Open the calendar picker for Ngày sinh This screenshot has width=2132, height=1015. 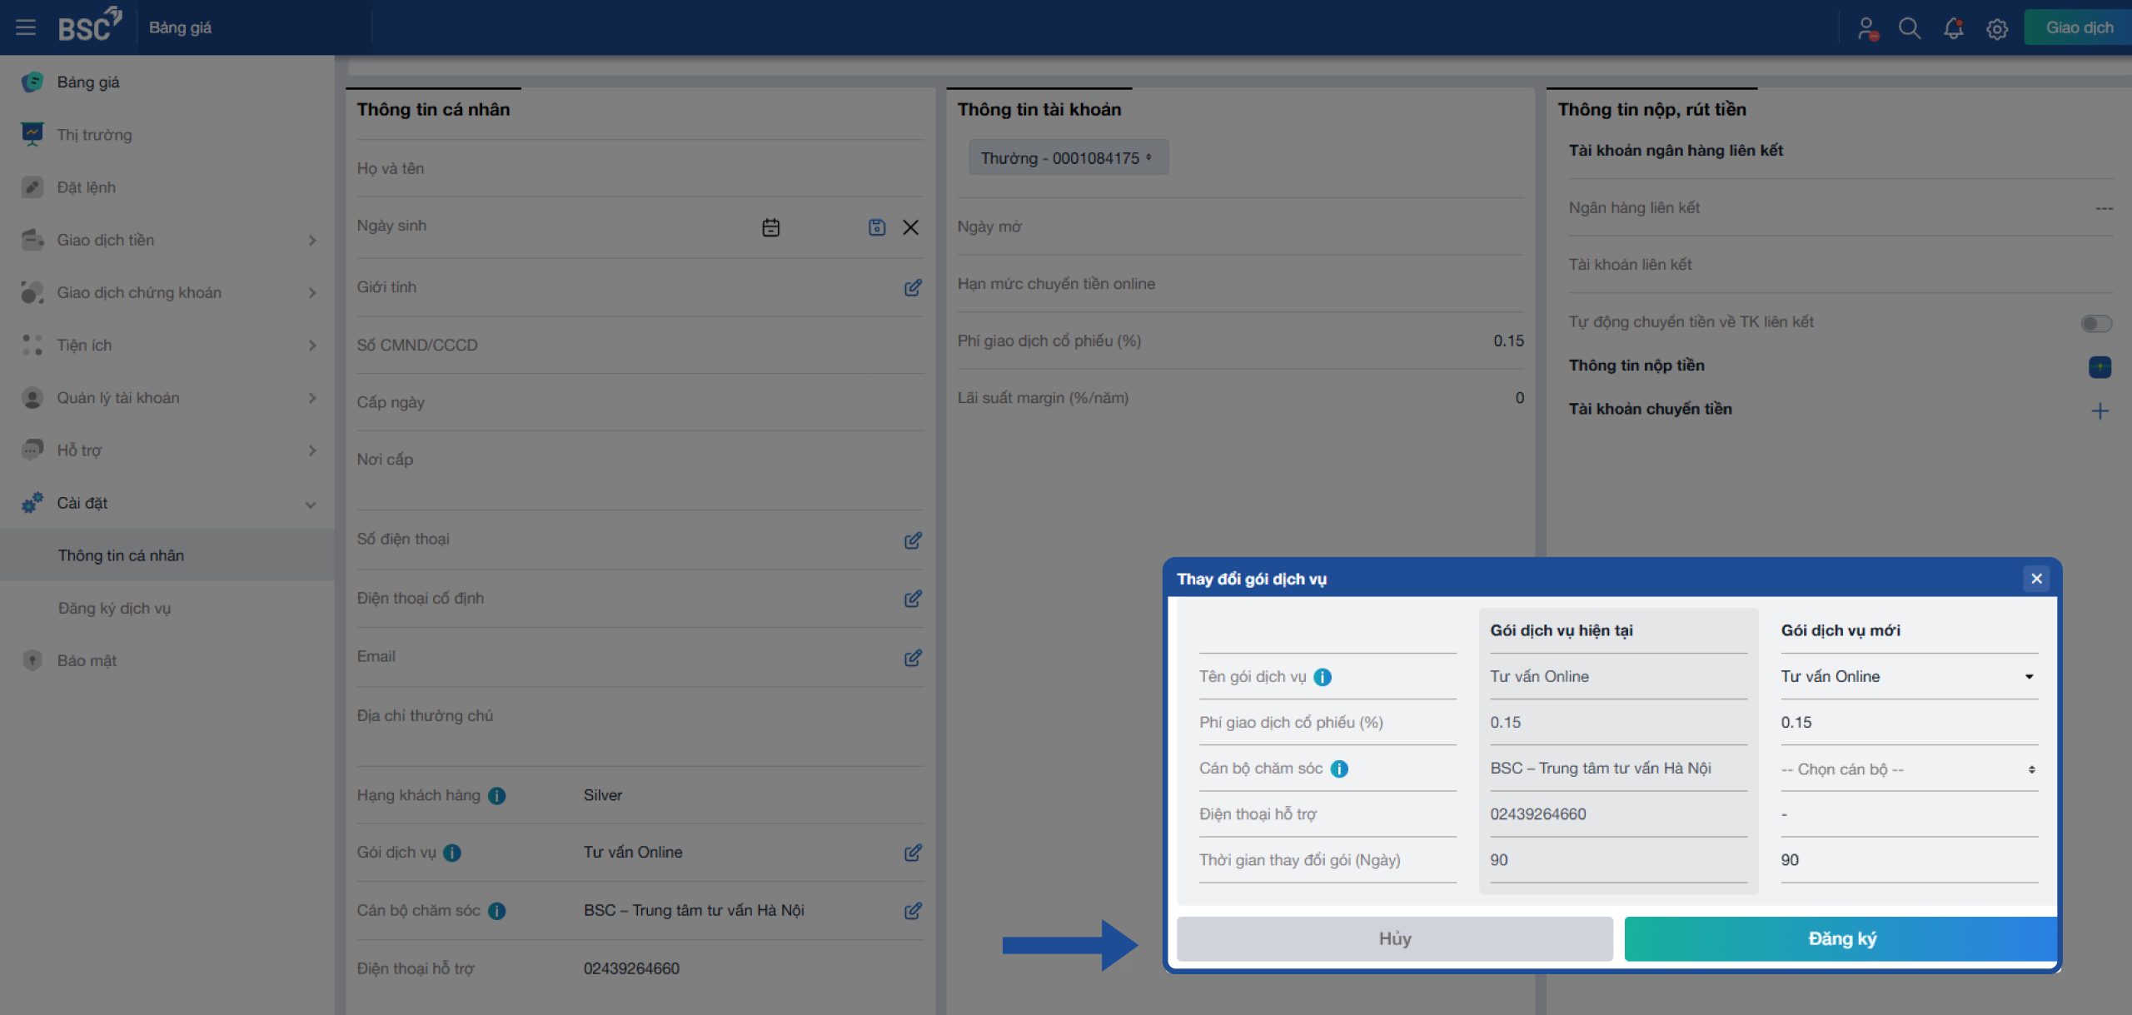(770, 227)
